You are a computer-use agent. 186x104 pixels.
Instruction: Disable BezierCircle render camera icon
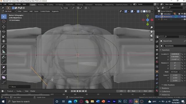pos(185,17)
